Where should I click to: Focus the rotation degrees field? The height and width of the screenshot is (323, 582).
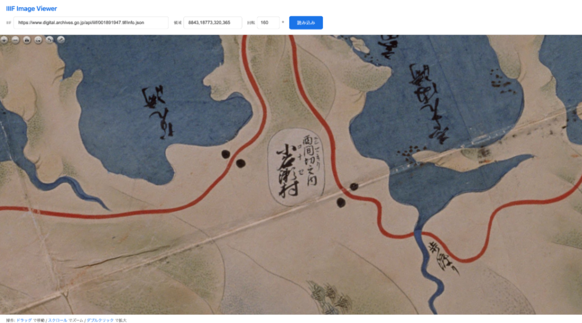[x=268, y=23]
